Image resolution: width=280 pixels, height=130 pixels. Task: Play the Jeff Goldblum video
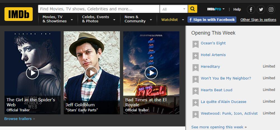point(92,73)
